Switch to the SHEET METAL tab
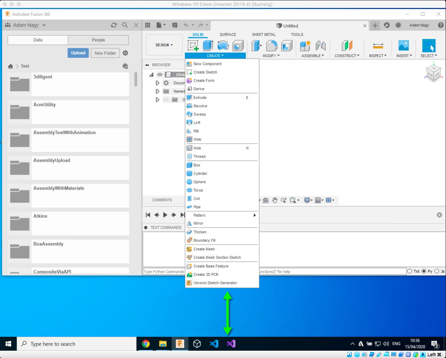Image resolution: width=446 pixels, height=358 pixels. pos(264,35)
